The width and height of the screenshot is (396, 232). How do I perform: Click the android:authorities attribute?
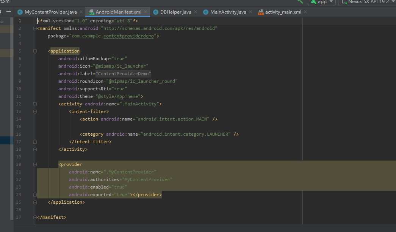(x=94, y=179)
